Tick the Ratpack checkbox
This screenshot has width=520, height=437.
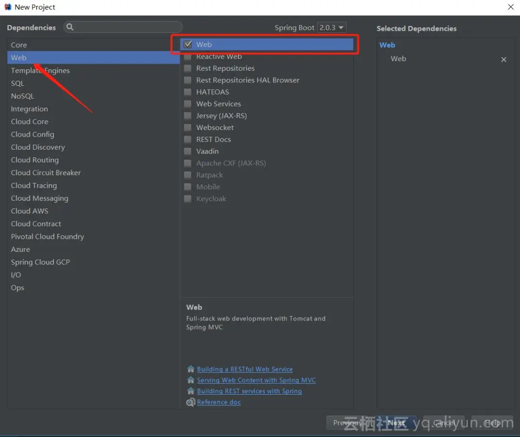point(188,175)
